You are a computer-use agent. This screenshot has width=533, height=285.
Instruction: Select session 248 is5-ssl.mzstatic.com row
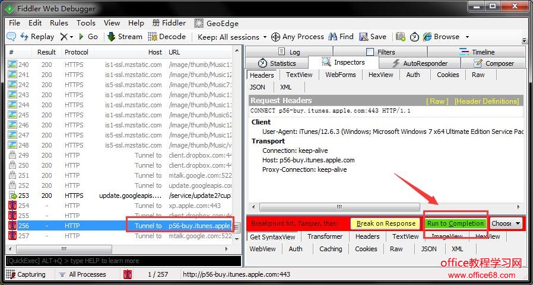[x=119, y=145]
